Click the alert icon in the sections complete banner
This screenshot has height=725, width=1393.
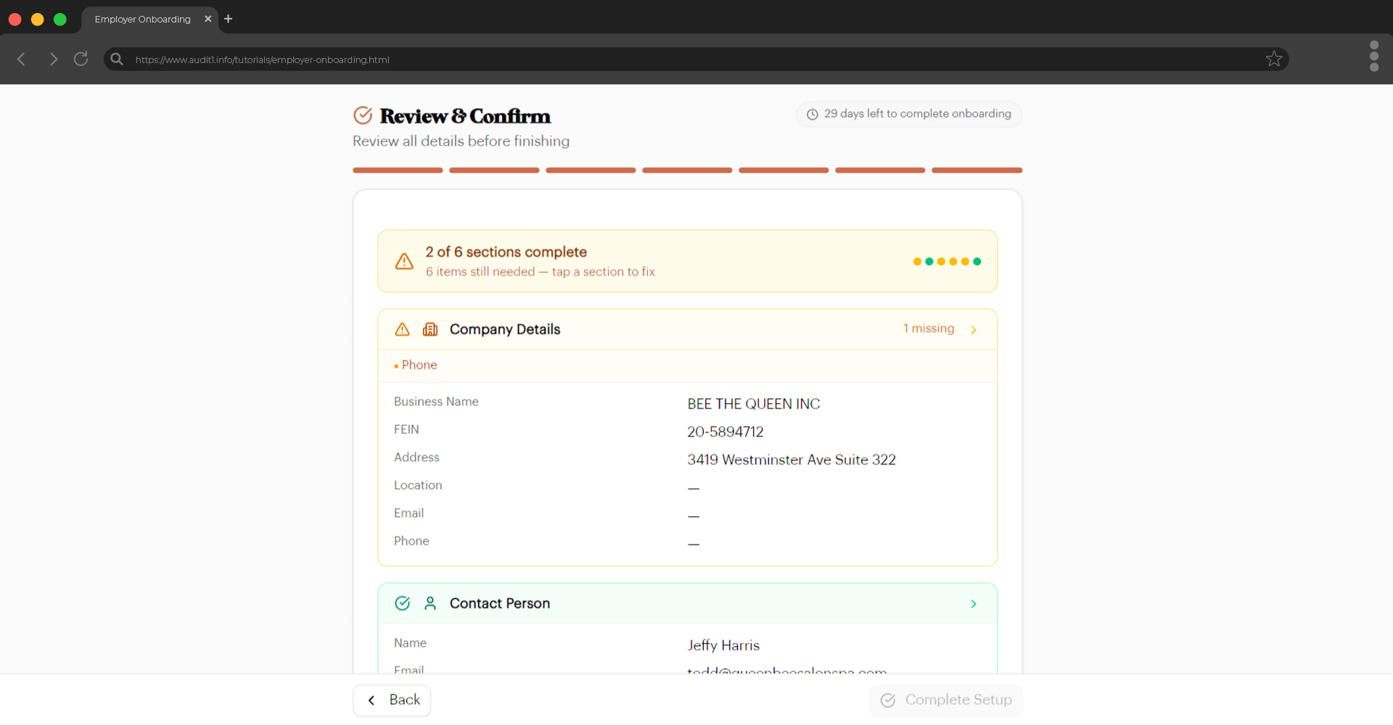click(404, 261)
